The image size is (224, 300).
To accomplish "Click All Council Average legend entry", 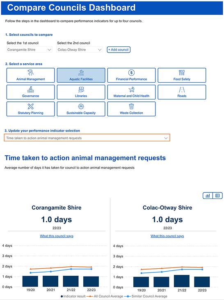I will (x=105, y=296).
